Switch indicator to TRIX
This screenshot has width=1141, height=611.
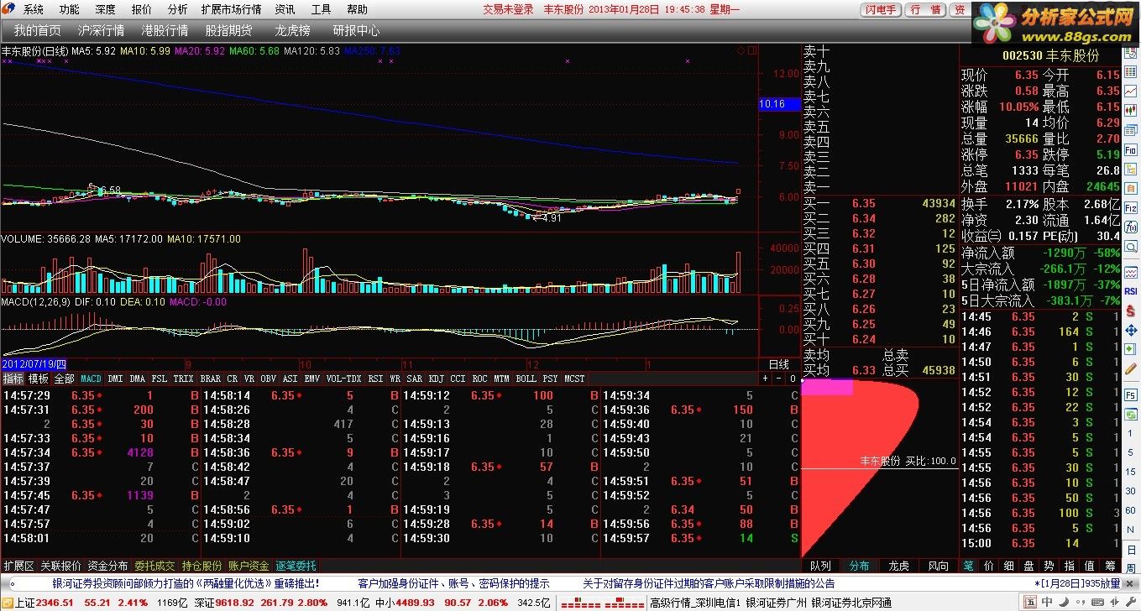[x=183, y=379]
